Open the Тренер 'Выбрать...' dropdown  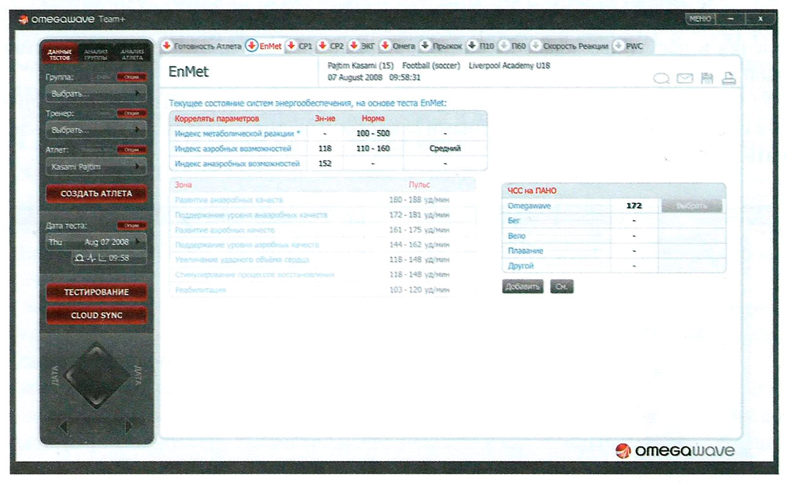[95, 130]
